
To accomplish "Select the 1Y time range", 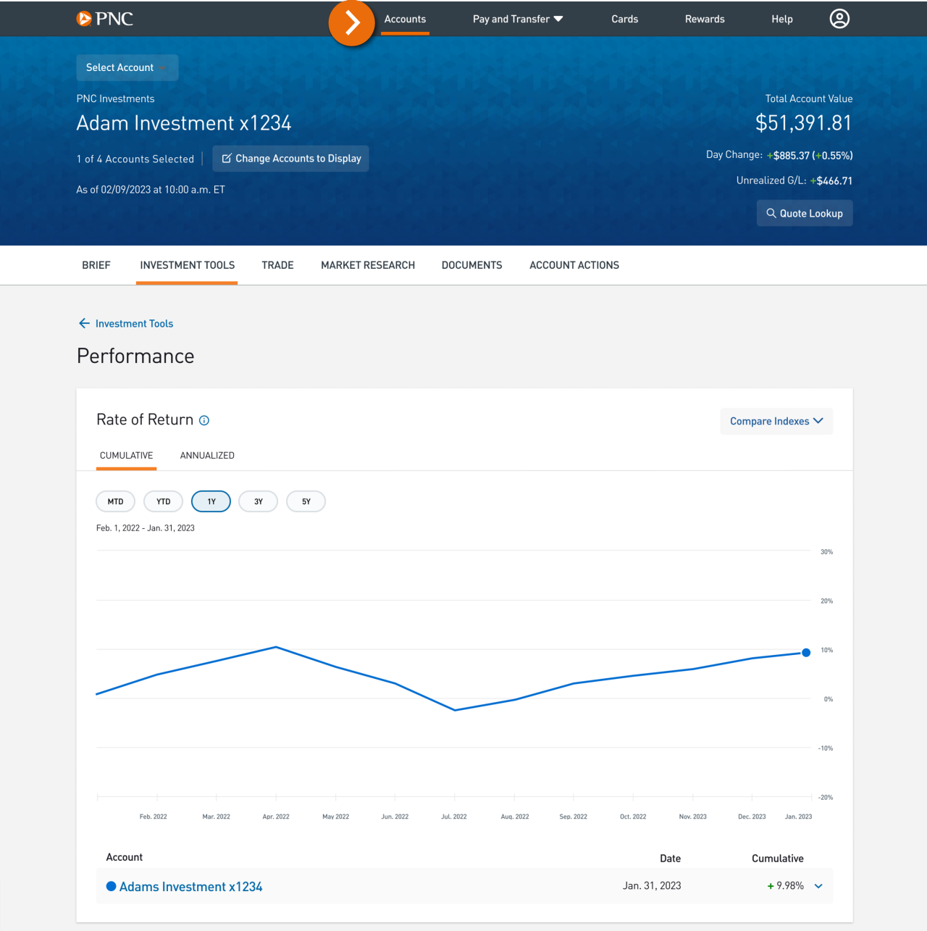I will pyautogui.click(x=211, y=501).
